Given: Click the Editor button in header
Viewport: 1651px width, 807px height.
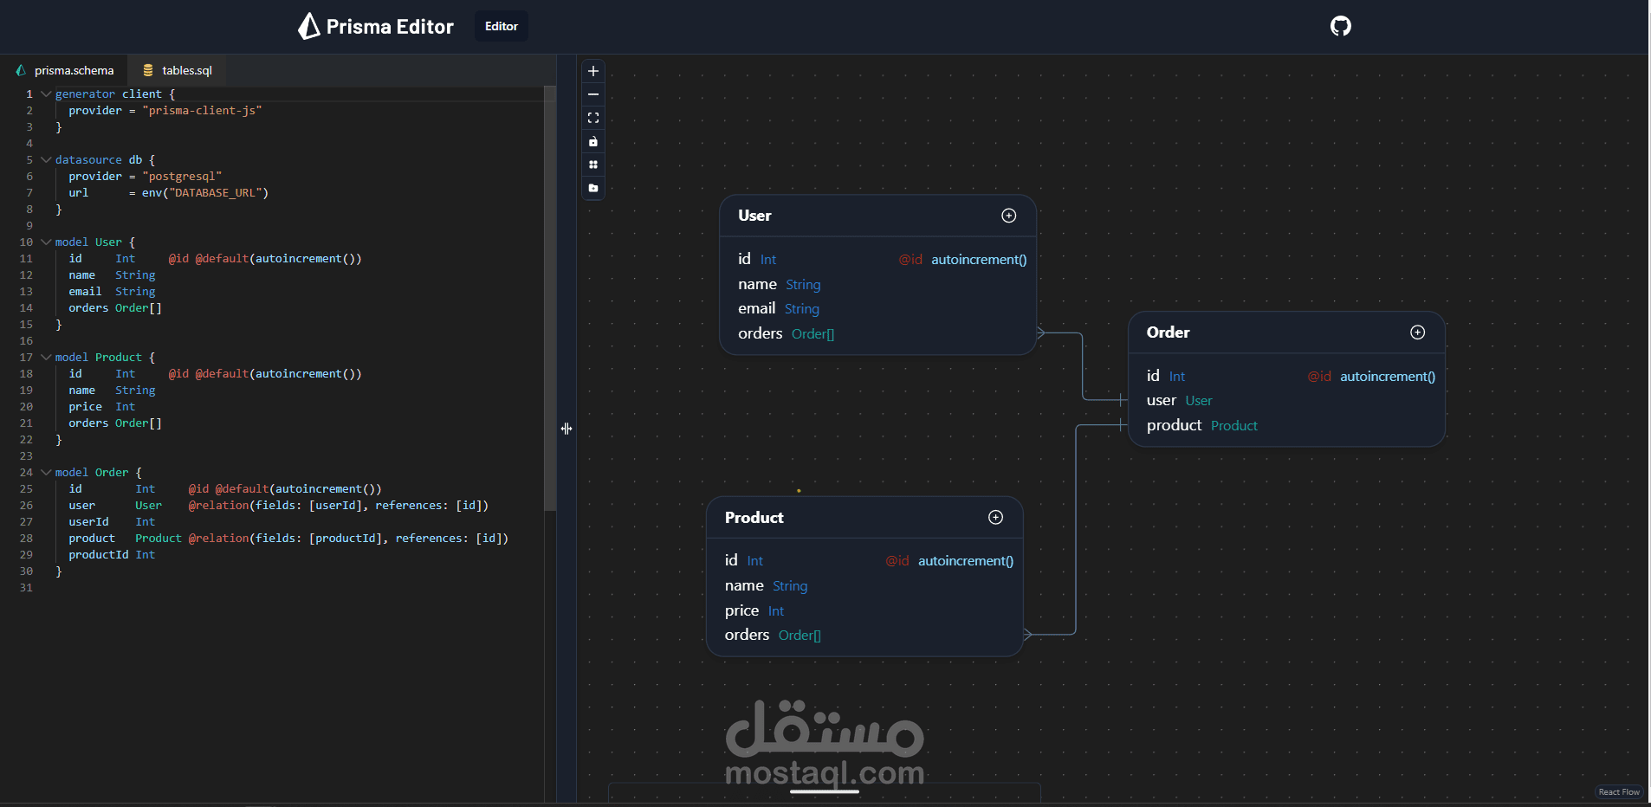Looking at the screenshot, I should pos(502,26).
